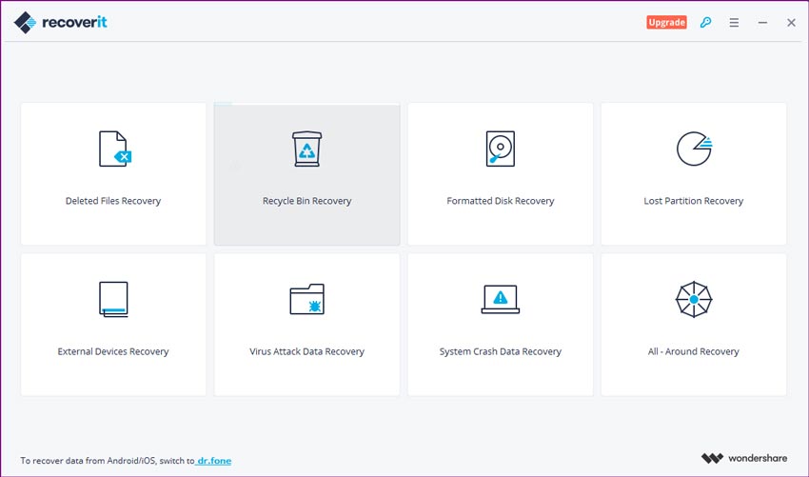Viewport: 809px width, 477px height.
Task: Choose Virus Attack Data Recovery label
Action: click(307, 351)
